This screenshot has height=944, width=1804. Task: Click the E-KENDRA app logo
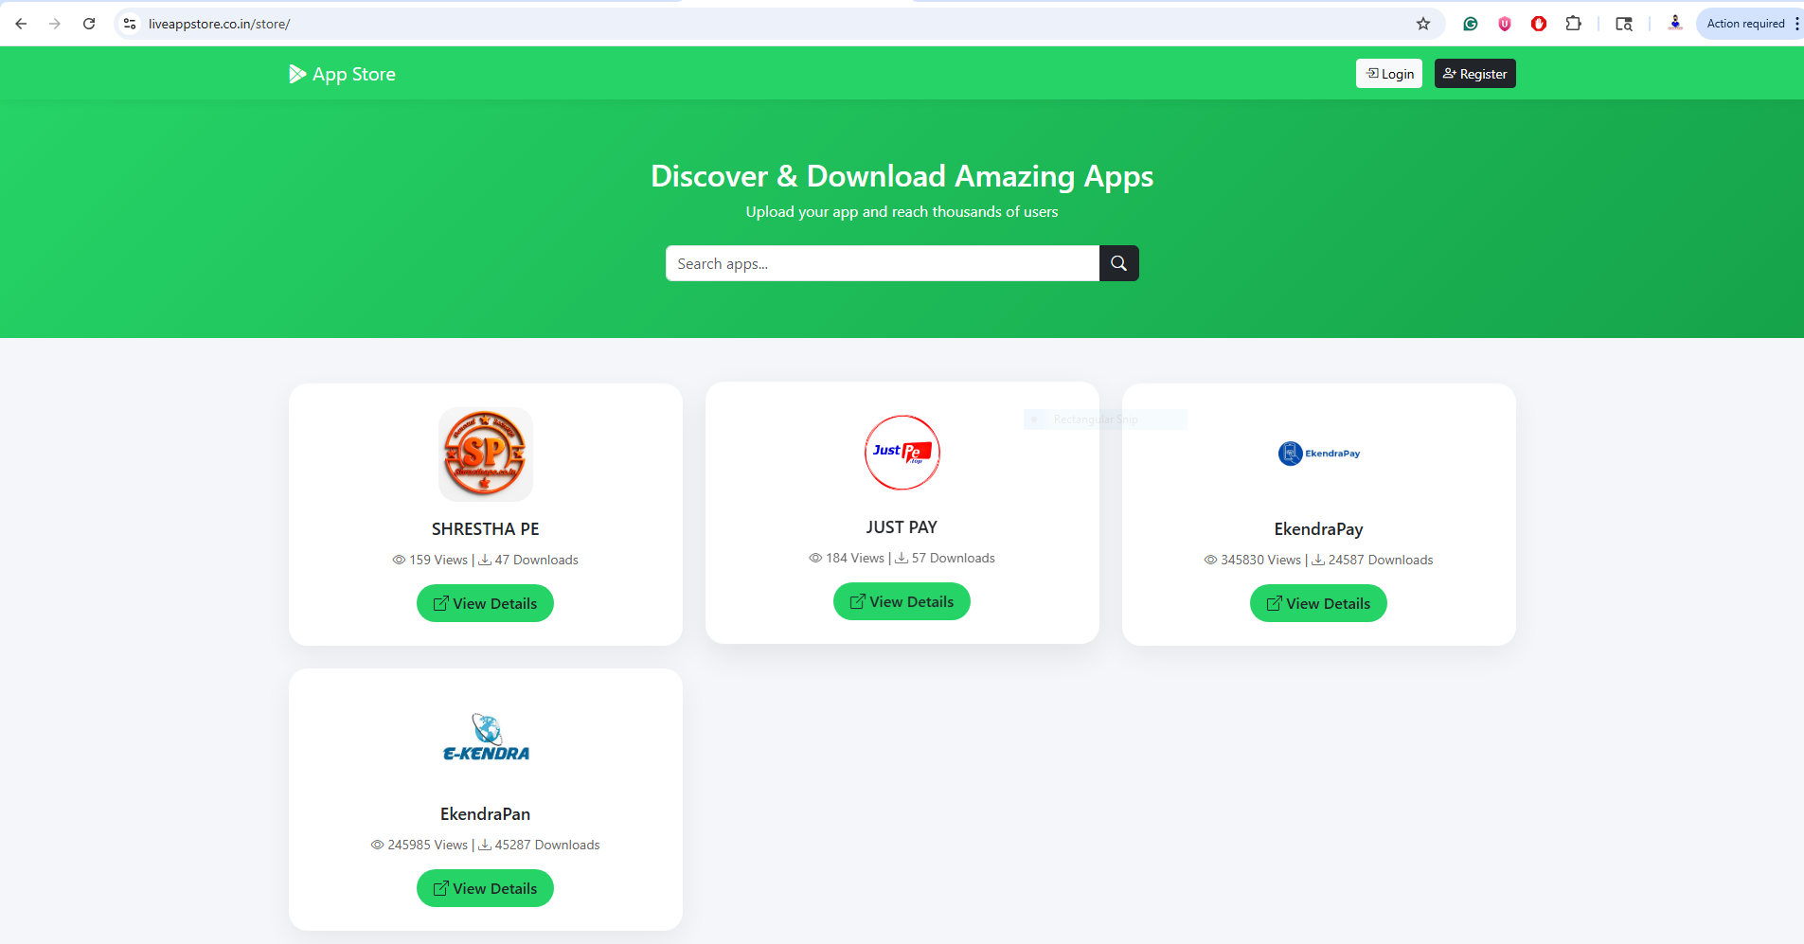(485, 739)
